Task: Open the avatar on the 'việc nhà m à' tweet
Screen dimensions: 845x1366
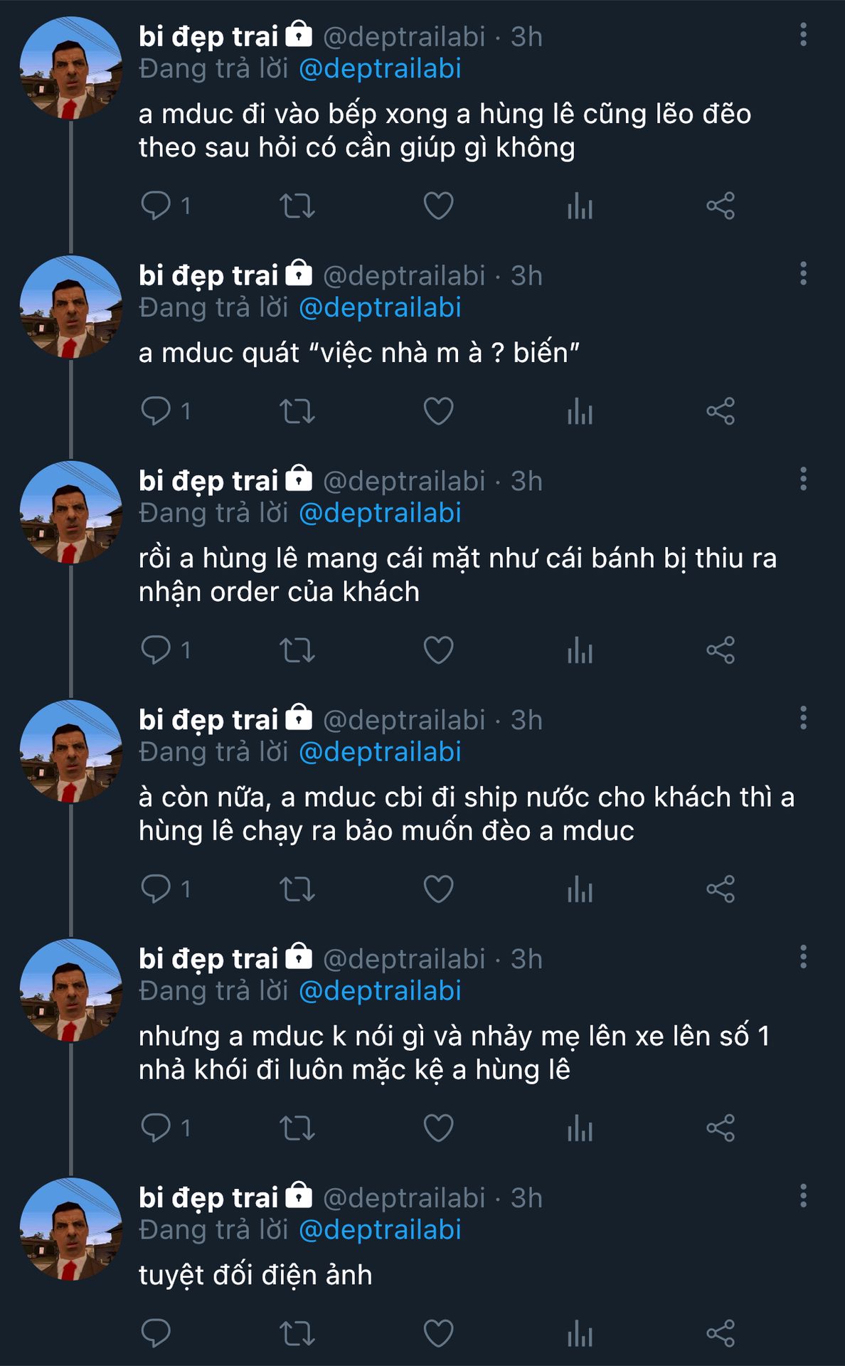Action: click(x=70, y=307)
